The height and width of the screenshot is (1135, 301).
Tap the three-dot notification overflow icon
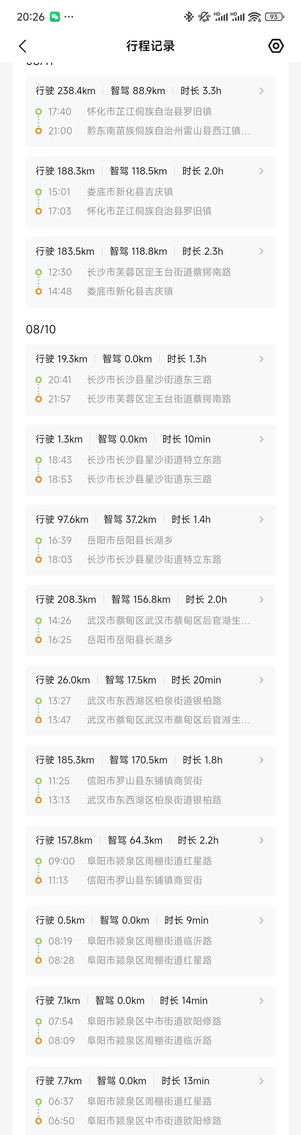tap(69, 17)
